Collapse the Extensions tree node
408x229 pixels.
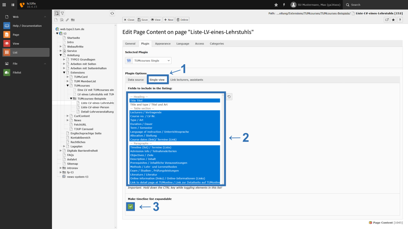[64, 73]
